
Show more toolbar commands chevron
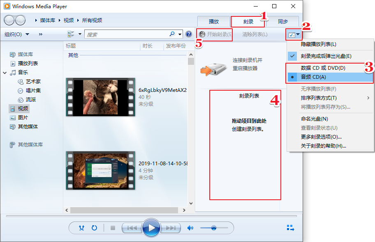coord(41,34)
